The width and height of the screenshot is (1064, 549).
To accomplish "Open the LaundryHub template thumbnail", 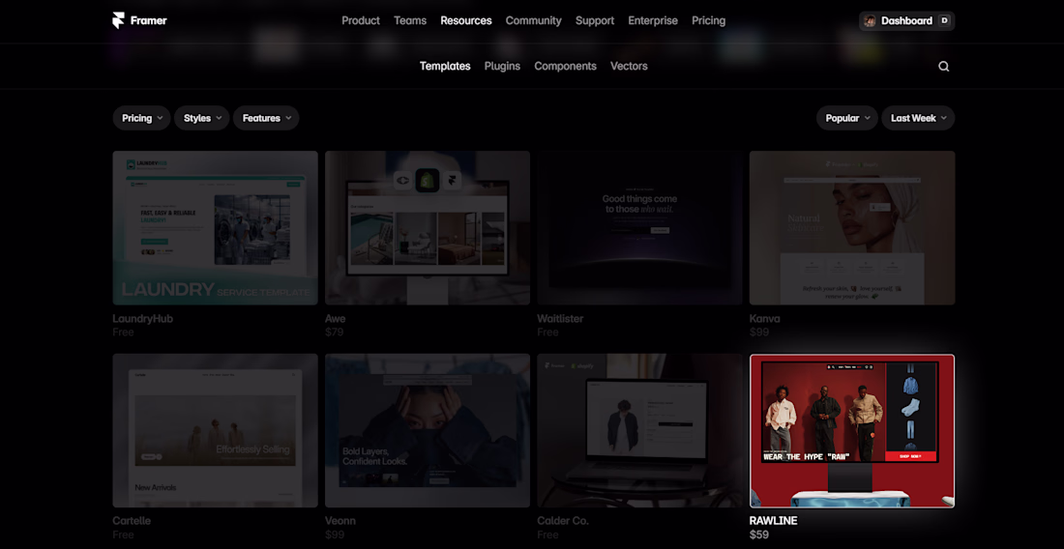I will click(215, 228).
